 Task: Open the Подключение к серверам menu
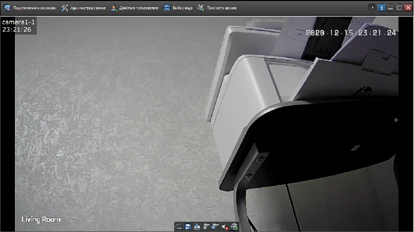click(30, 8)
